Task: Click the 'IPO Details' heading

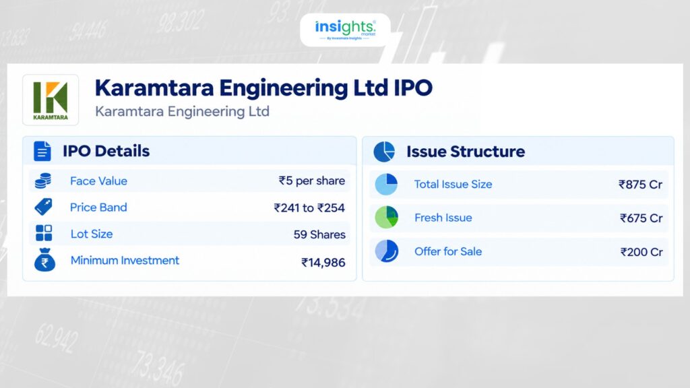Action: click(106, 151)
